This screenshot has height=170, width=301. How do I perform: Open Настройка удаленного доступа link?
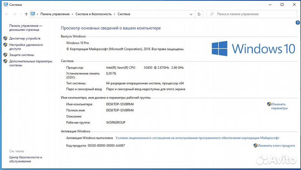click(x=26, y=47)
